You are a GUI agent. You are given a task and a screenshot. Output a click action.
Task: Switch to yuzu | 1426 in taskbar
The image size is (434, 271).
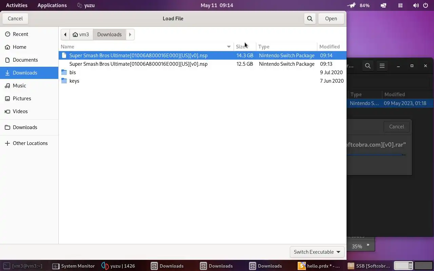tap(119, 266)
